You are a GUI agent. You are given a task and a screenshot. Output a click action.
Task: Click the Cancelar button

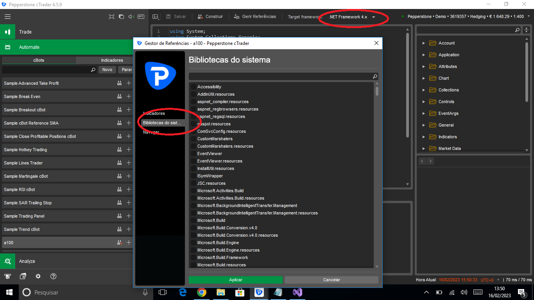pos(332,280)
